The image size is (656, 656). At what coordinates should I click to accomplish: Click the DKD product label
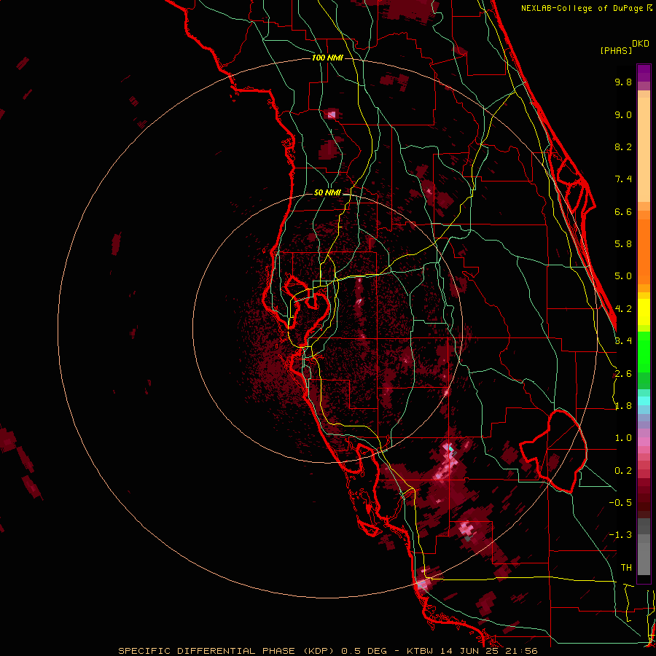641,44
